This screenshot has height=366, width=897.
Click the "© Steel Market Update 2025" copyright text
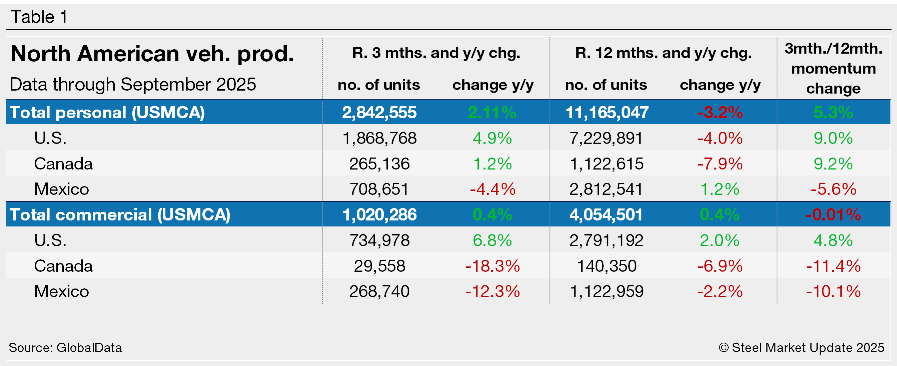[x=801, y=348]
